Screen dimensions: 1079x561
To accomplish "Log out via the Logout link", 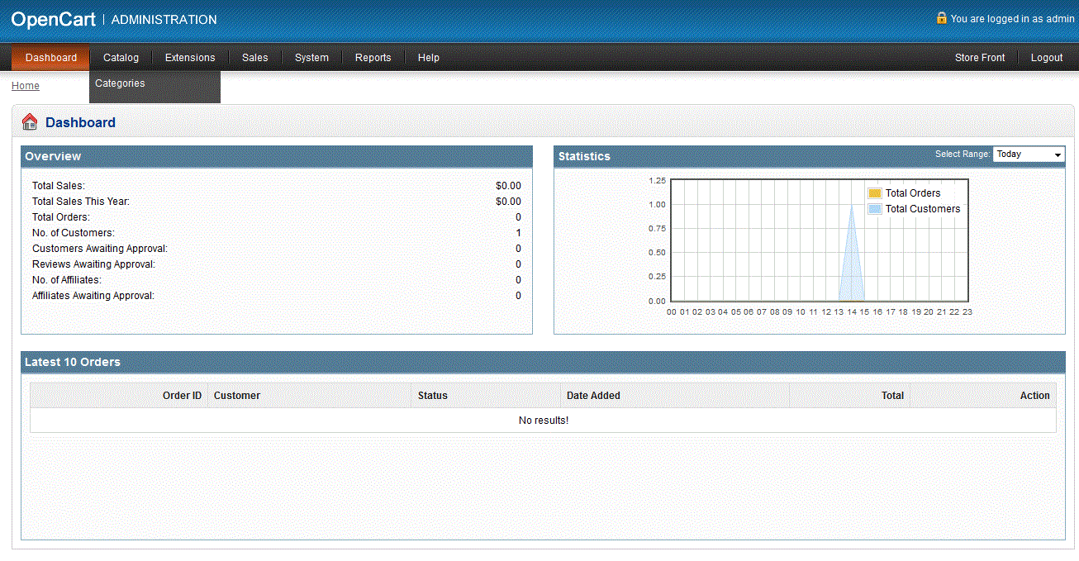I will point(1047,58).
